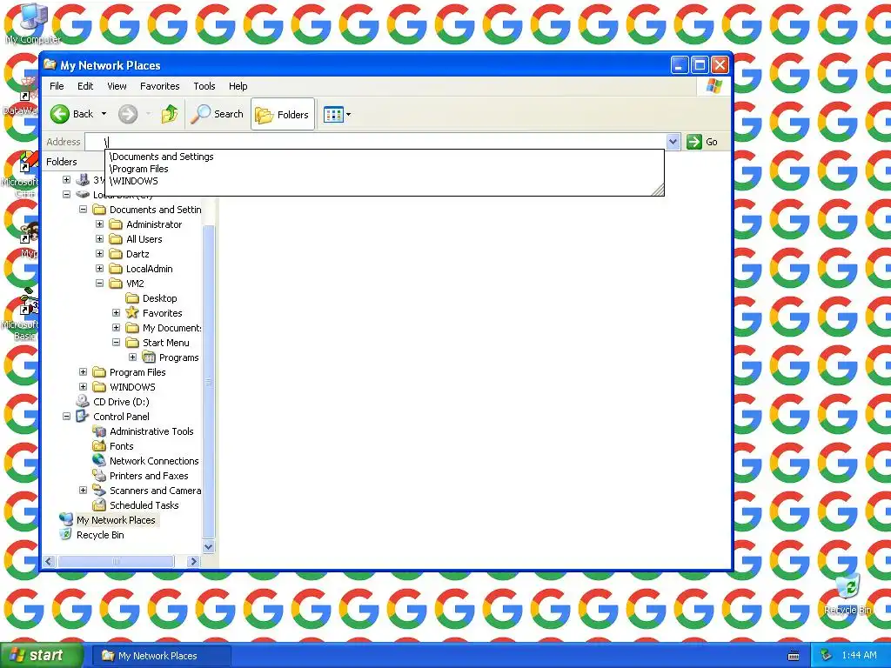Open the Favorites menu
This screenshot has width=891, height=668.
click(x=160, y=86)
